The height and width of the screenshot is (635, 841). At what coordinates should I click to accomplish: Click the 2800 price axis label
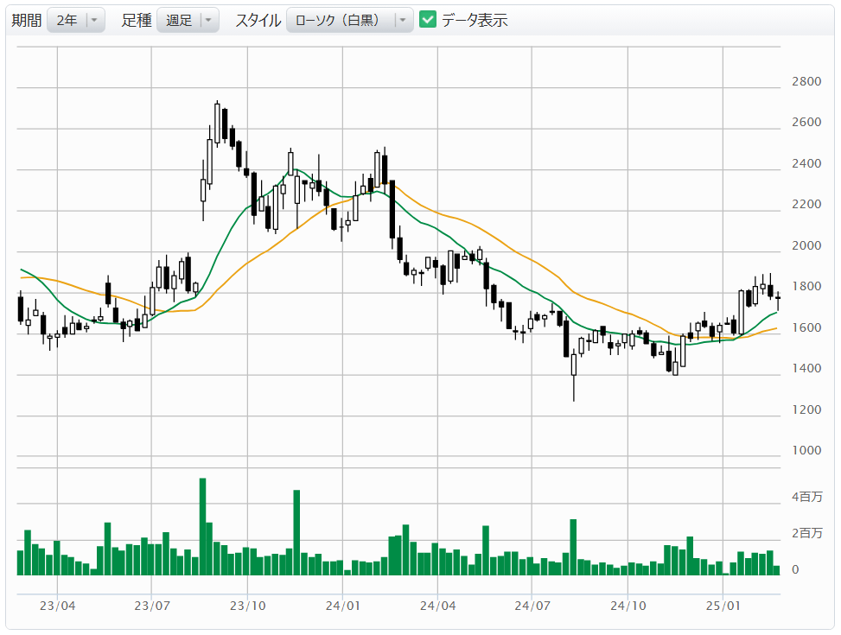click(x=806, y=82)
